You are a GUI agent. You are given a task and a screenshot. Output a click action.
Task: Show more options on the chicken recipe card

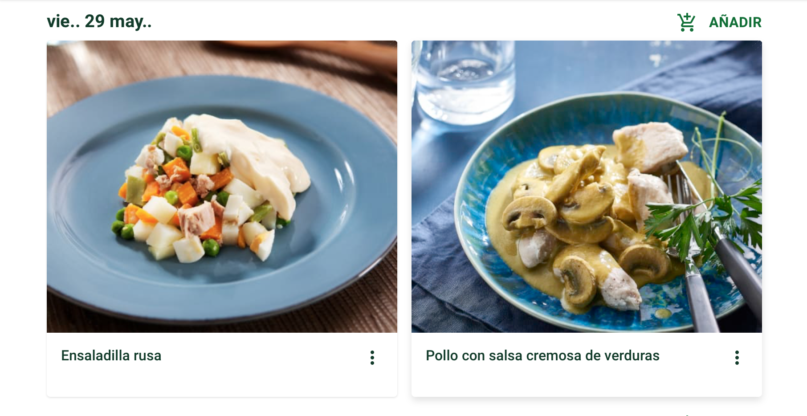(x=737, y=358)
